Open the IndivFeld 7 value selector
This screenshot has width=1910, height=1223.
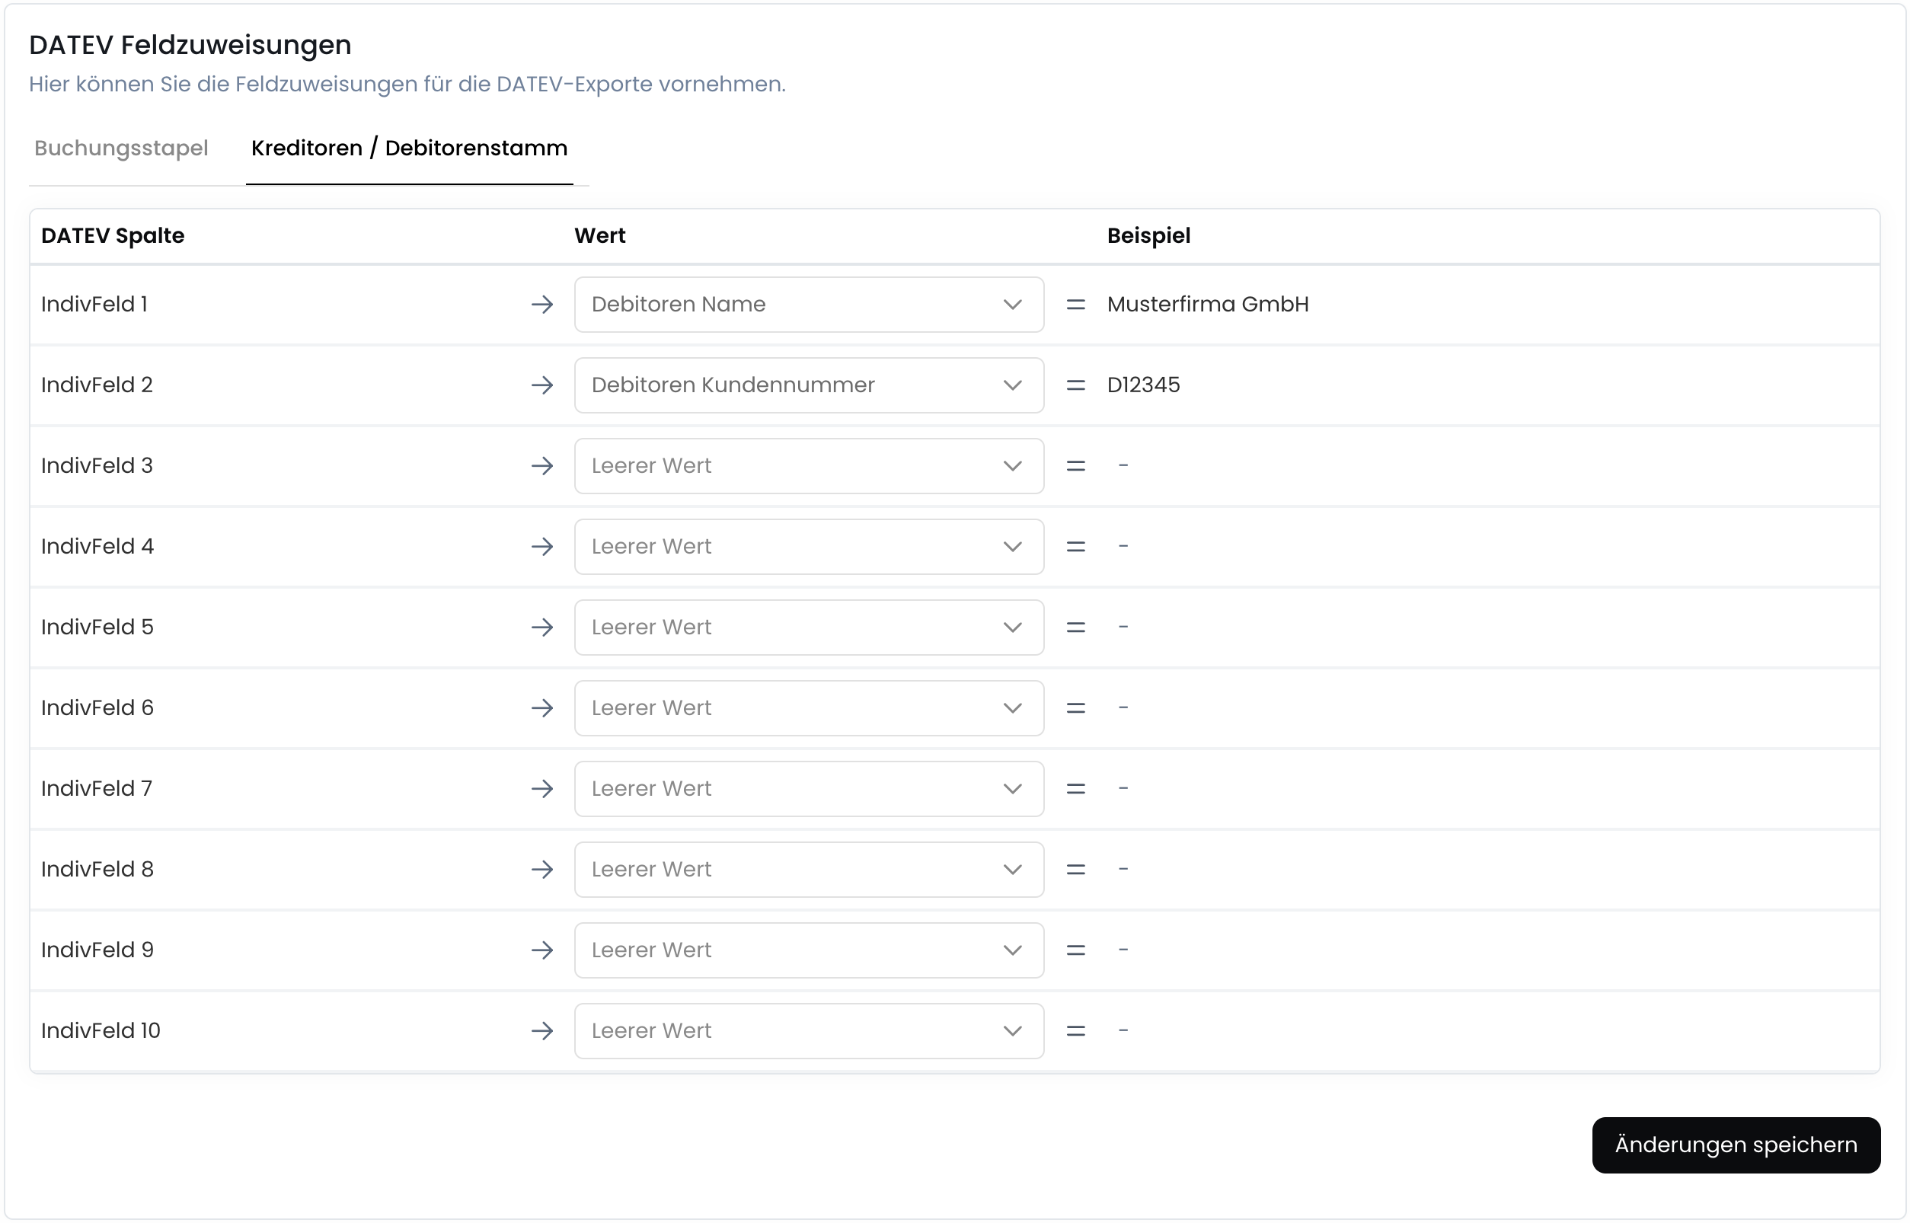[809, 789]
